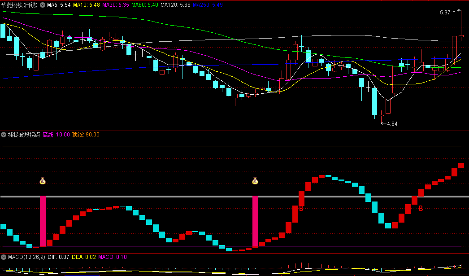Screen dimensions: 469x276
Task: Click the first red B buy marker
Action: tap(301, 208)
